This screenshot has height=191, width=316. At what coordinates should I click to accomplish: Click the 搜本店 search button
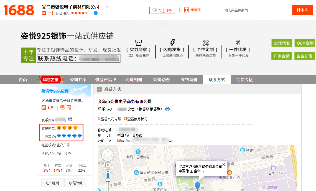302,10
